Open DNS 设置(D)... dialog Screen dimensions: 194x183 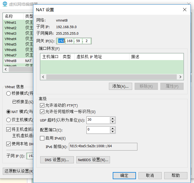[57, 160]
